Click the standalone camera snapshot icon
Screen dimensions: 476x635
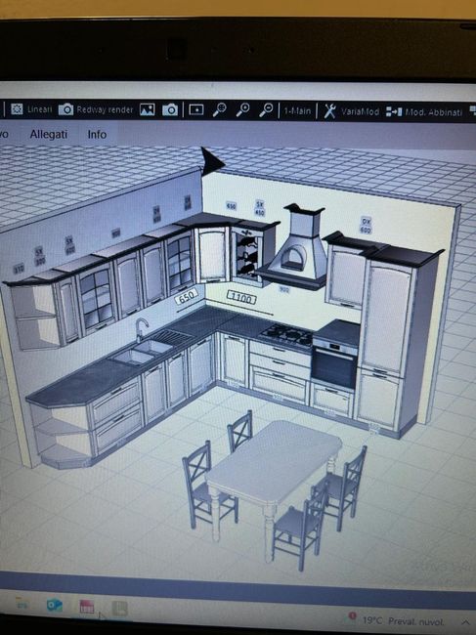(170, 109)
